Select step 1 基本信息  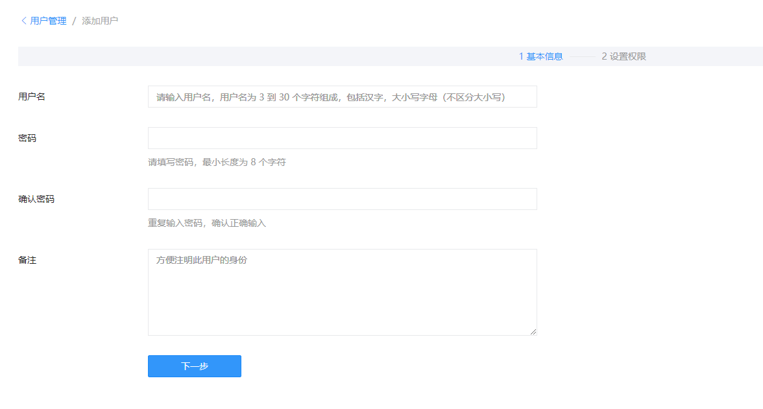[540, 56]
